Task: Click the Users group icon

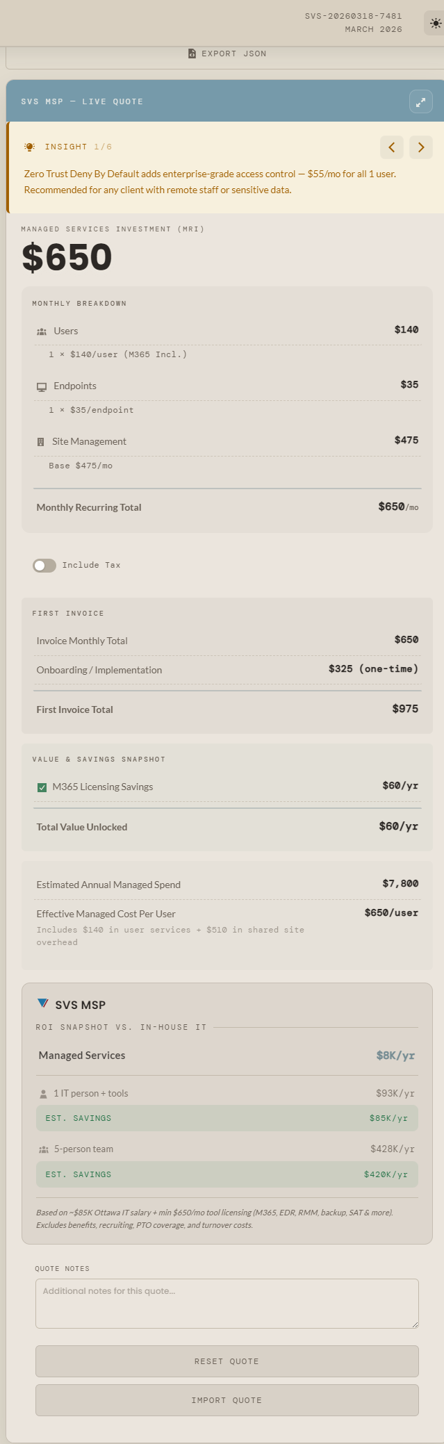Action: point(42,331)
